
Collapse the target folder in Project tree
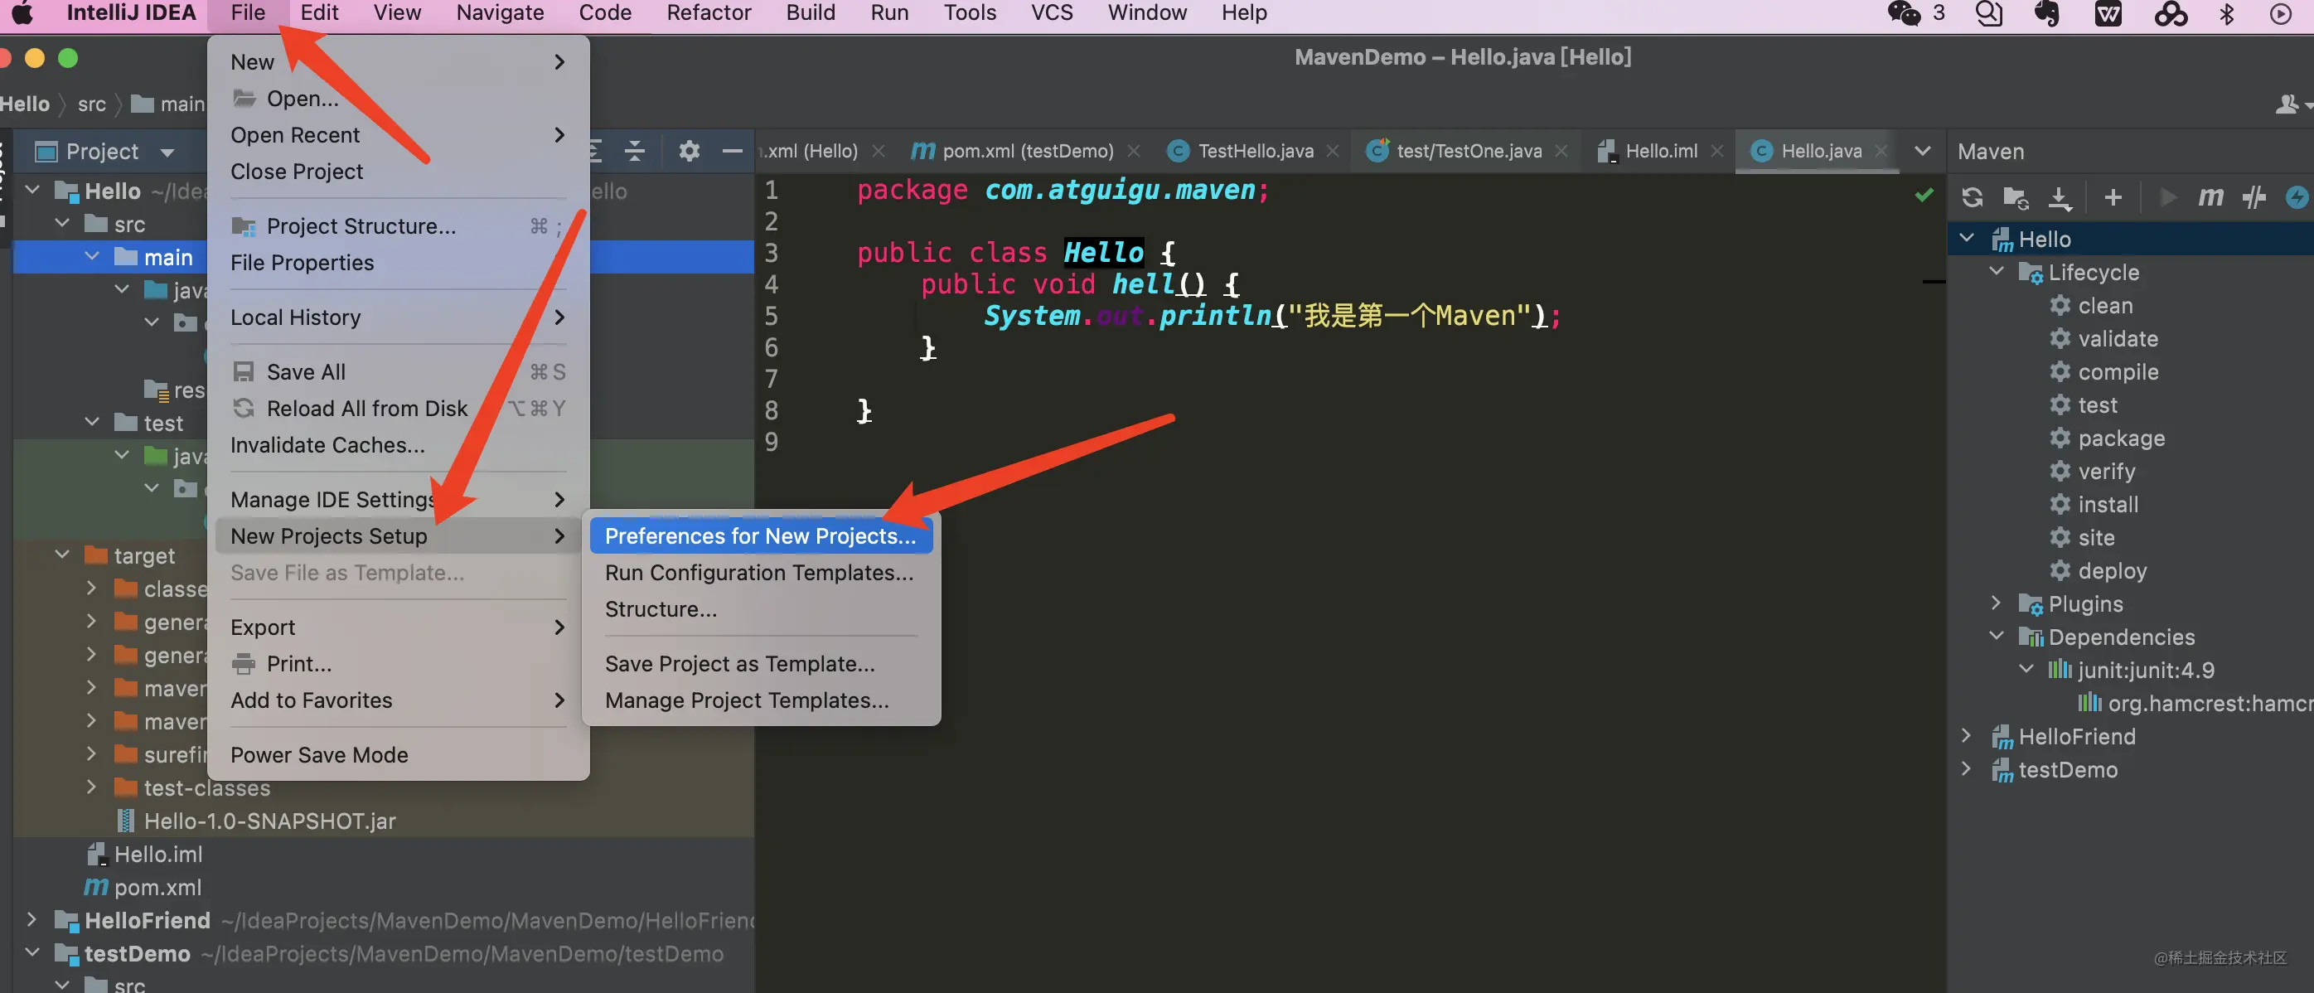coord(62,555)
